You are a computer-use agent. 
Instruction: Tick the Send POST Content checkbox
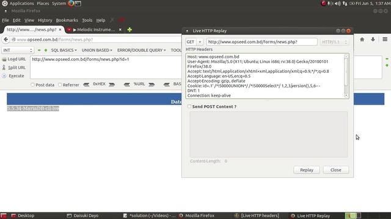[x=189, y=106]
